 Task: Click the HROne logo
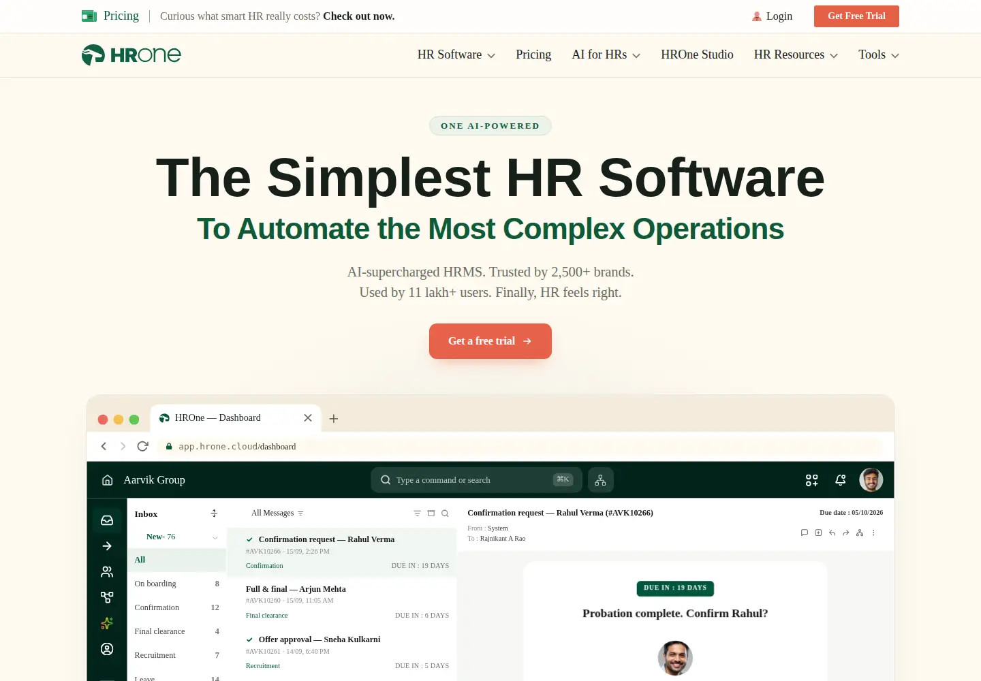tap(131, 54)
